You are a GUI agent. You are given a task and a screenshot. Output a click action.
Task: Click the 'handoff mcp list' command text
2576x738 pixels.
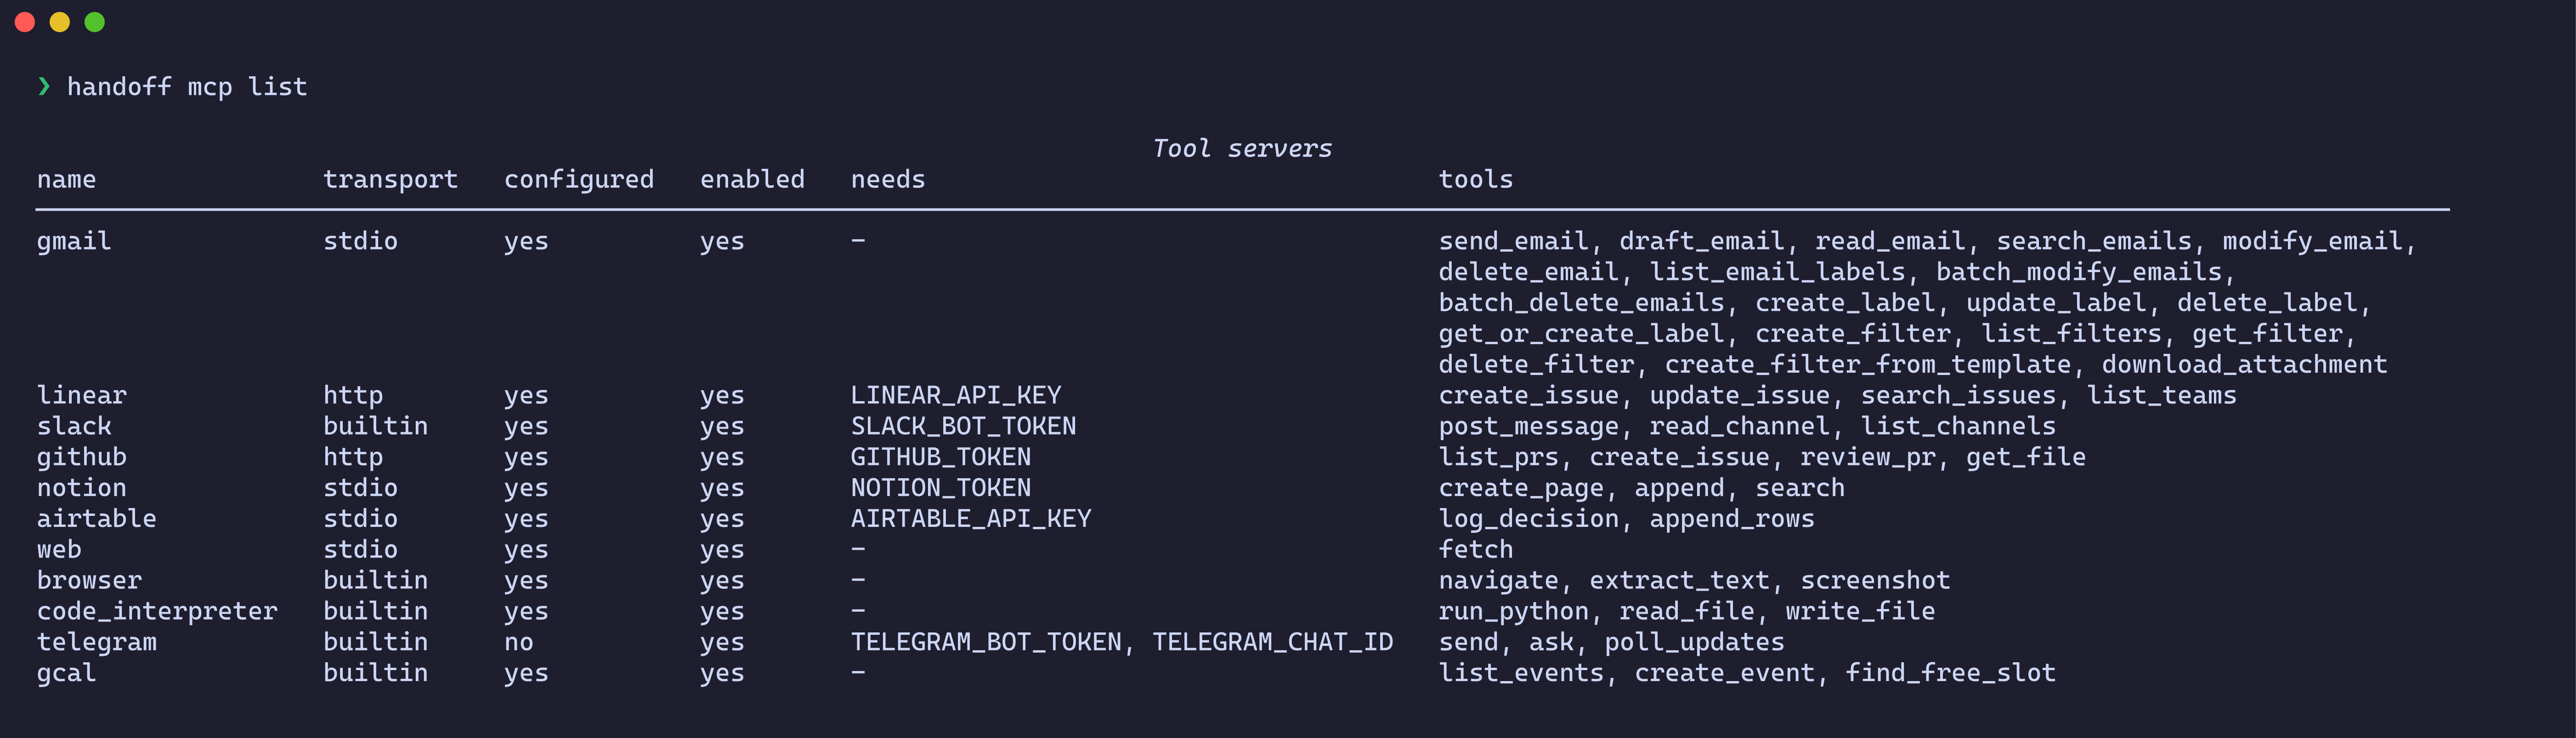tap(187, 87)
